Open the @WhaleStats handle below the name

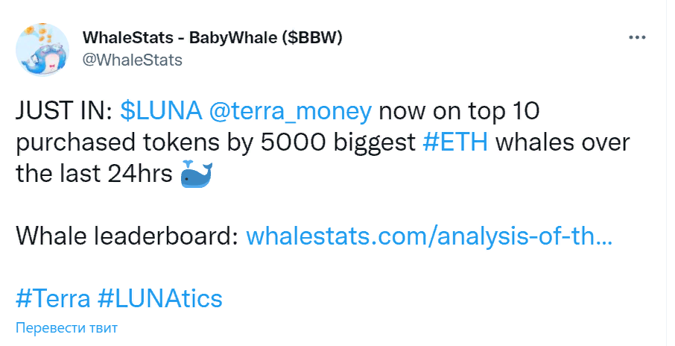[130, 60]
